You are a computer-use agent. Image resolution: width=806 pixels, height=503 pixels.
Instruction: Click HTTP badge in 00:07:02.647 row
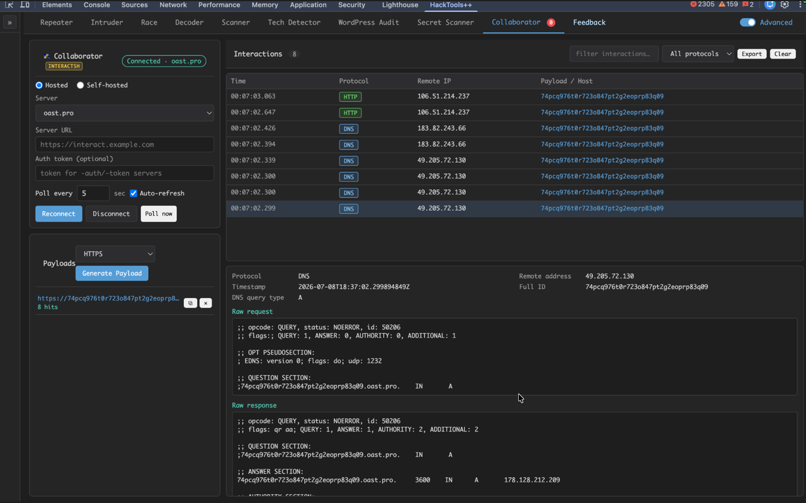(350, 113)
